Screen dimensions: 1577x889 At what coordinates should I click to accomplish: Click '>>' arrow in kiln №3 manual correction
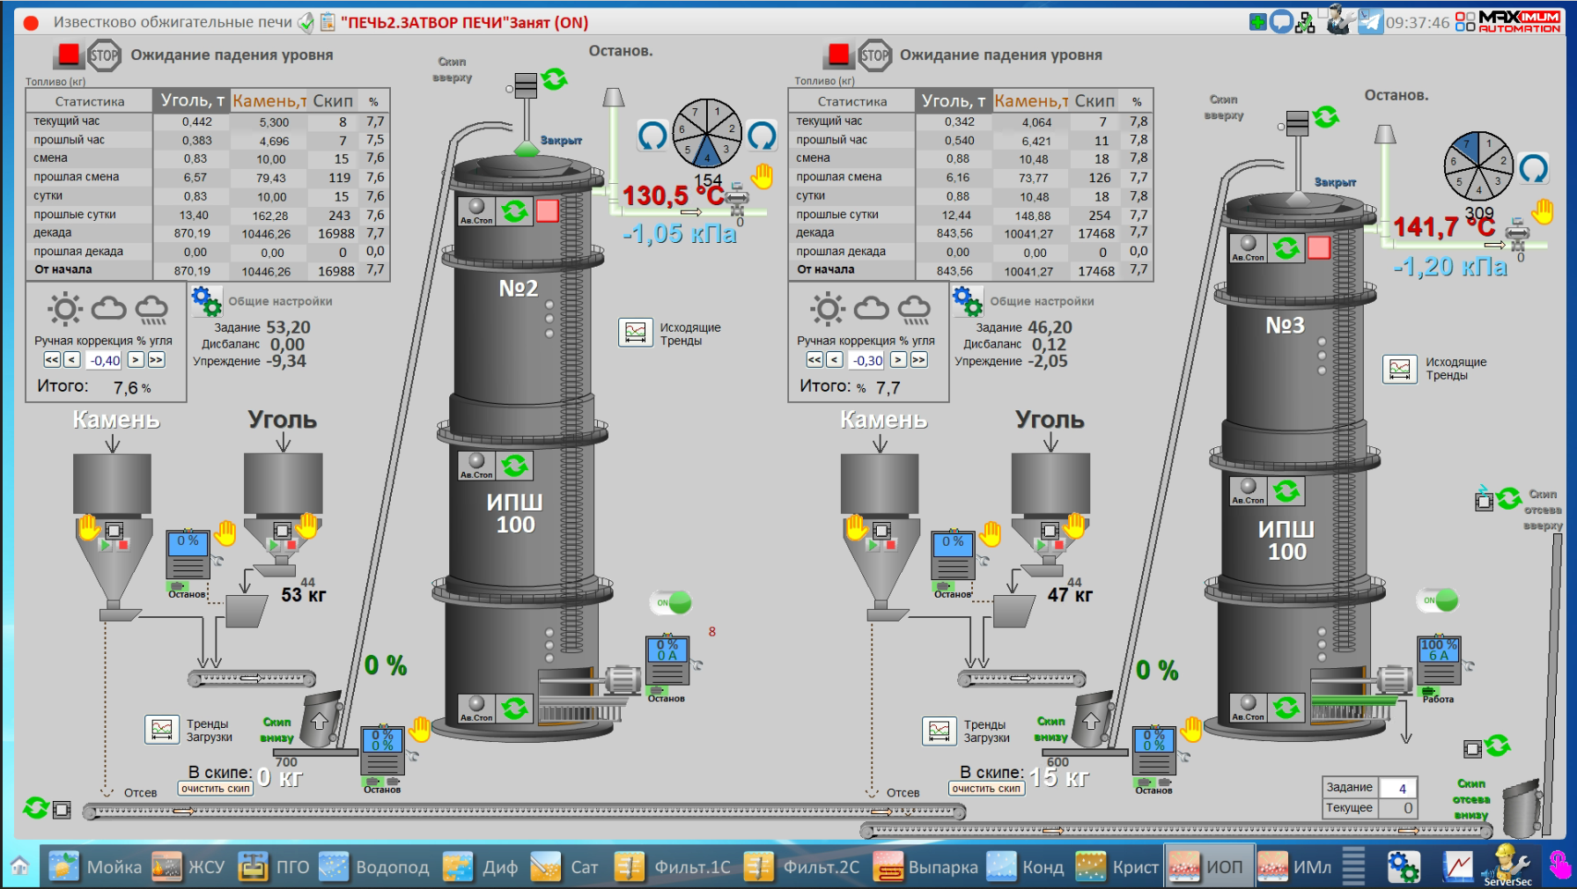click(x=918, y=360)
